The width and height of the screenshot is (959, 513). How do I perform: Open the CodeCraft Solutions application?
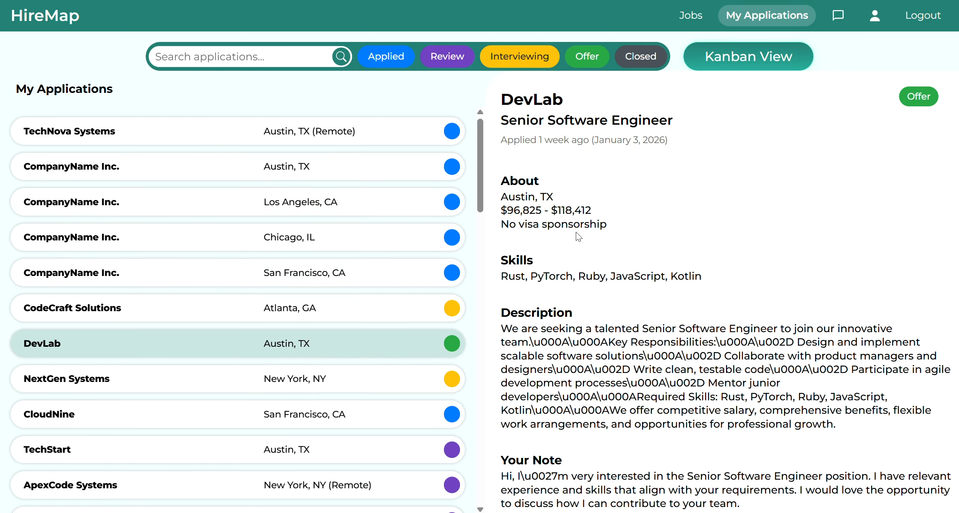click(x=238, y=308)
